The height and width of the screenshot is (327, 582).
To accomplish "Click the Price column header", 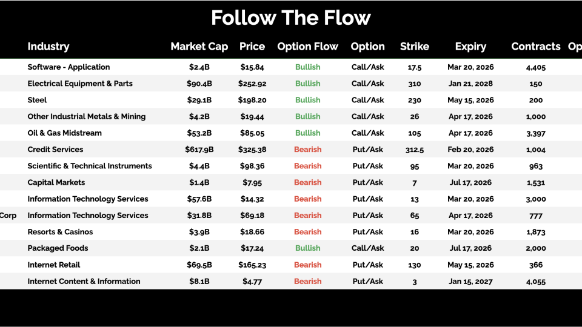I will point(252,47).
